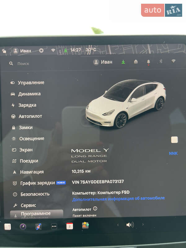
Task: Click the search magnifier icon
Action: click(11, 64)
